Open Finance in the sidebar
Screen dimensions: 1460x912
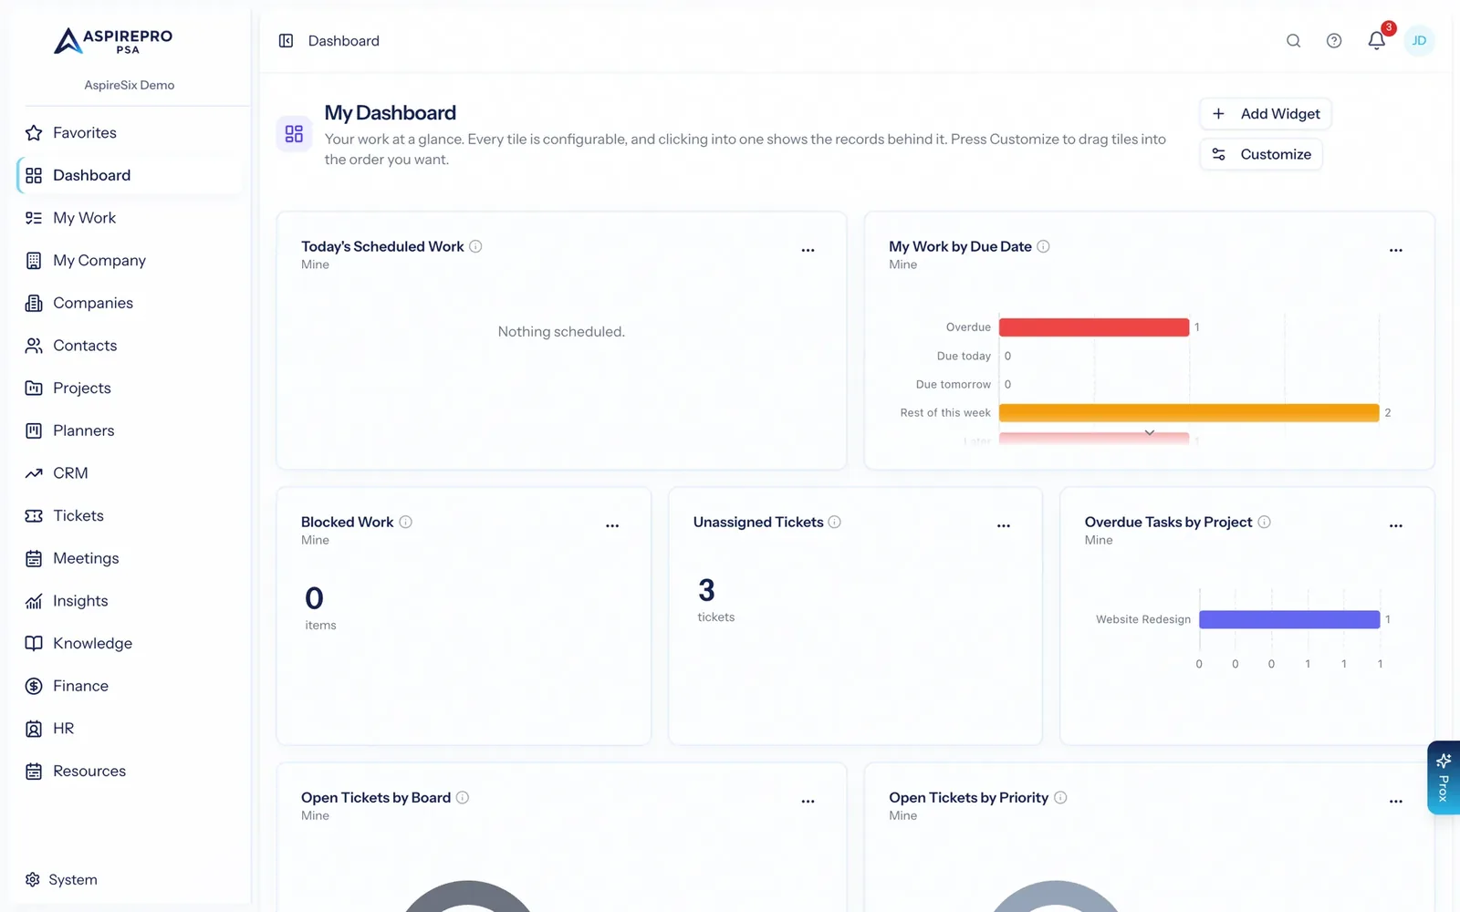click(x=130, y=686)
